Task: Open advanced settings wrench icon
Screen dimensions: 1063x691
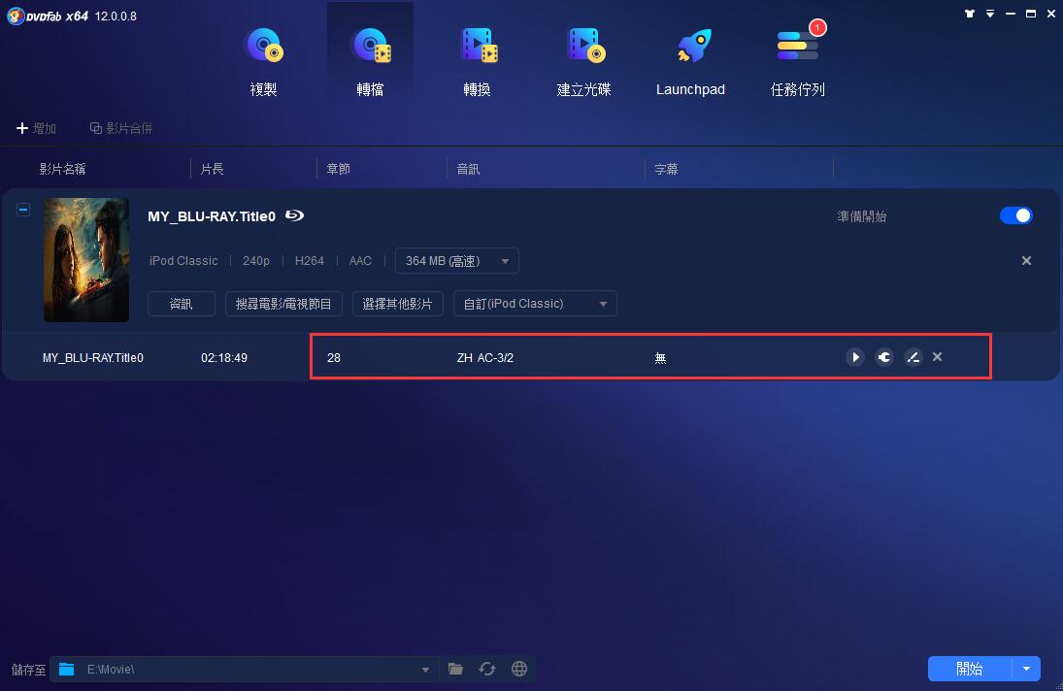Action: [884, 357]
